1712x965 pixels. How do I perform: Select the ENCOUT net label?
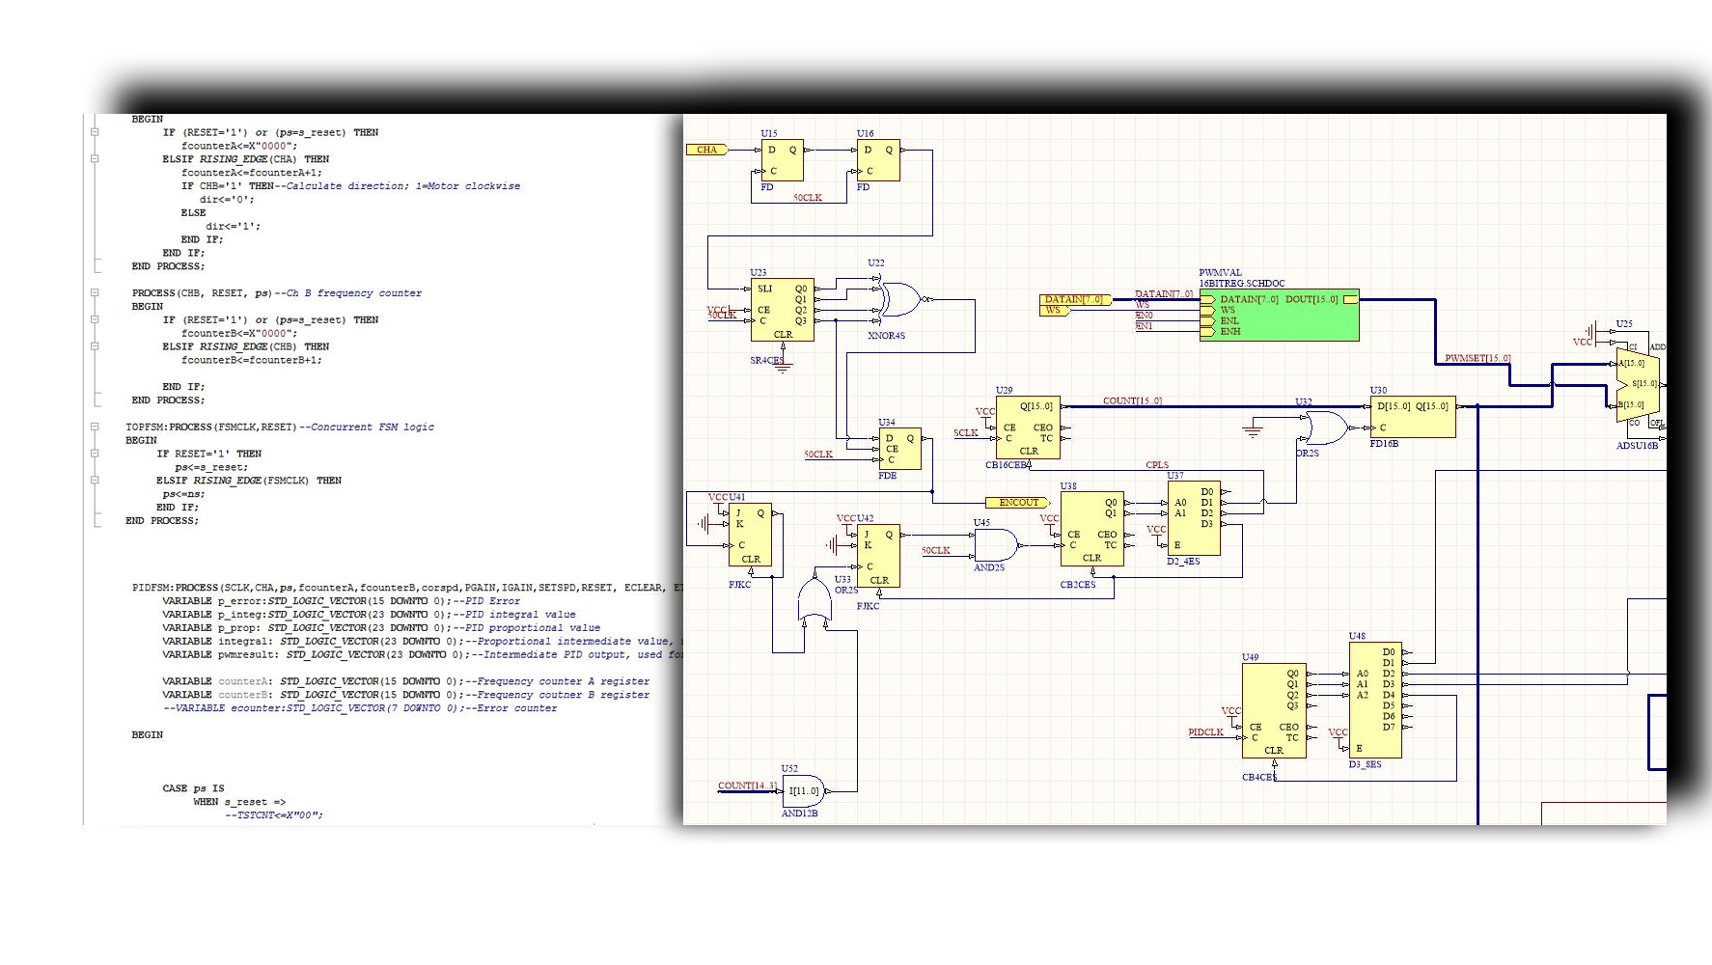coord(1018,502)
